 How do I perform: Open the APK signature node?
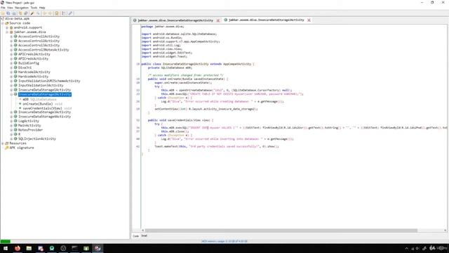22,148
